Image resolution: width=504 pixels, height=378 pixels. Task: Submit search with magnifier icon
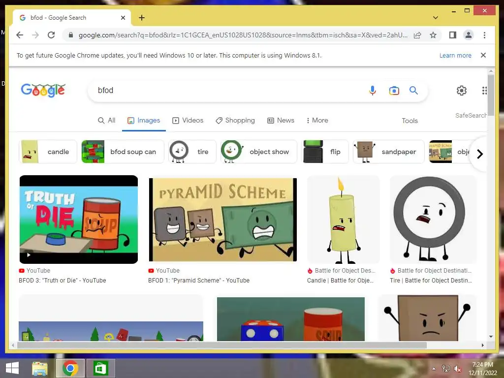(x=413, y=91)
